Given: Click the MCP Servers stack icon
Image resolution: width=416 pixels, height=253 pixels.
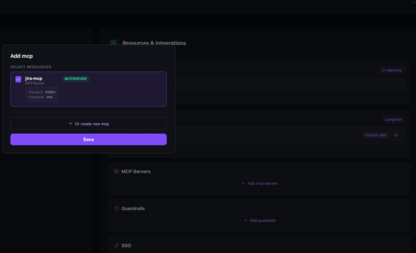Looking at the screenshot, I should click(x=116, y=171).
